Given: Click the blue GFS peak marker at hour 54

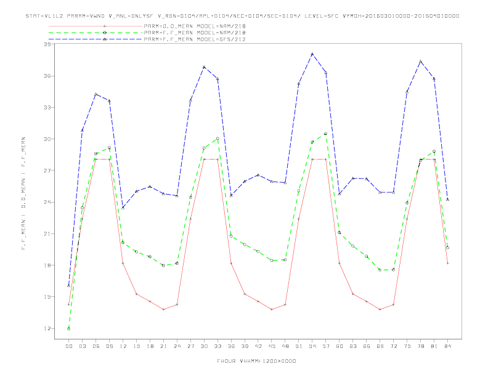Looking at the screenshot, I should (x=312, y=54).
